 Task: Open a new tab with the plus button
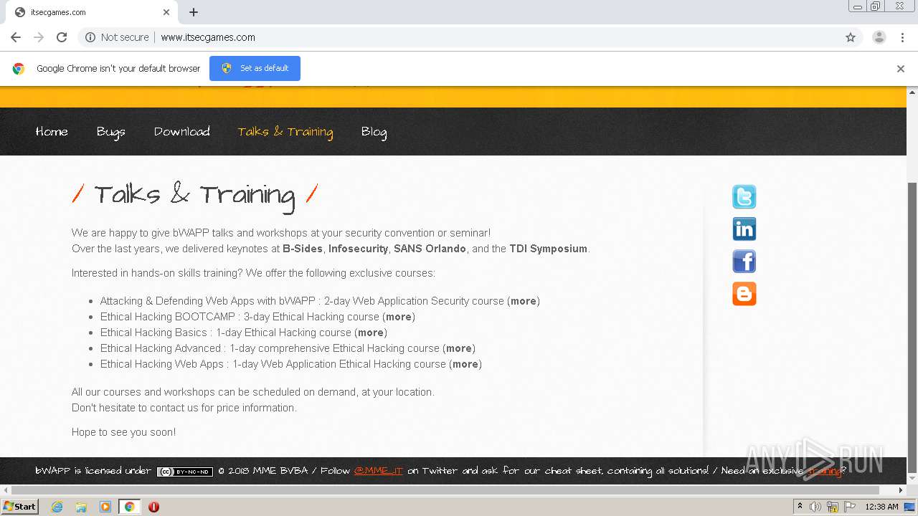(194, 12)
